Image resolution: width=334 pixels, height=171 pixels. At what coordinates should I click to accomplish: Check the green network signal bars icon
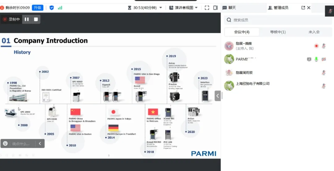click(x=60, y=8)
